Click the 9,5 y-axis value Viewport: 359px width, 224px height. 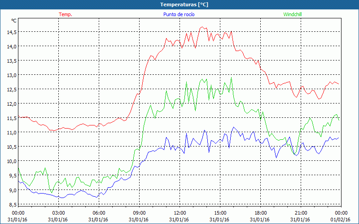pos(13,176)
